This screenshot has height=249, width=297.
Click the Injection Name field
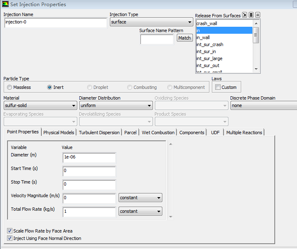pos(55,23)
